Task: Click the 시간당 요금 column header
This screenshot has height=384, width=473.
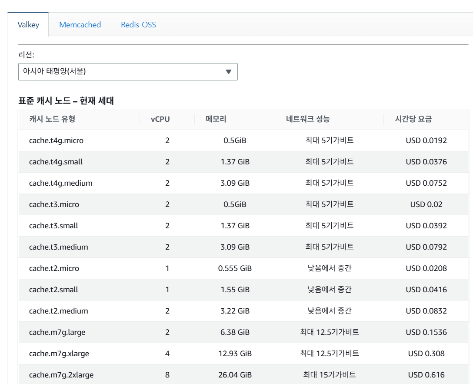Action: click(x=413, y=119)
